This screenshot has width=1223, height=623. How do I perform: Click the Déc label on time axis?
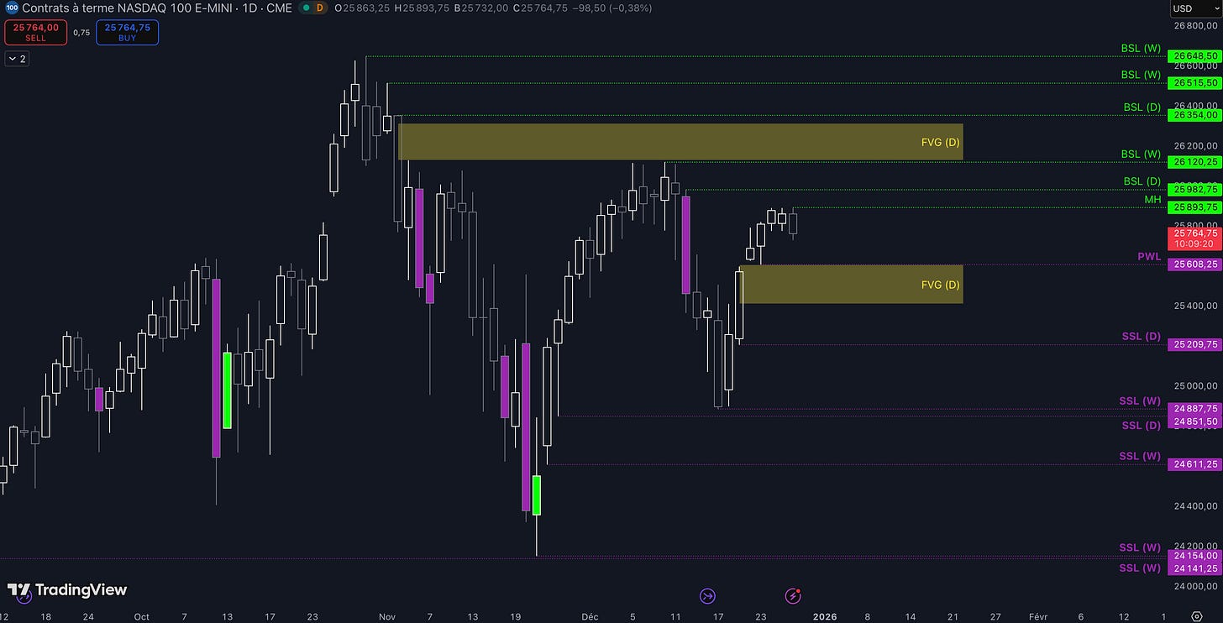pyautogui.click(x=590, y=615)
